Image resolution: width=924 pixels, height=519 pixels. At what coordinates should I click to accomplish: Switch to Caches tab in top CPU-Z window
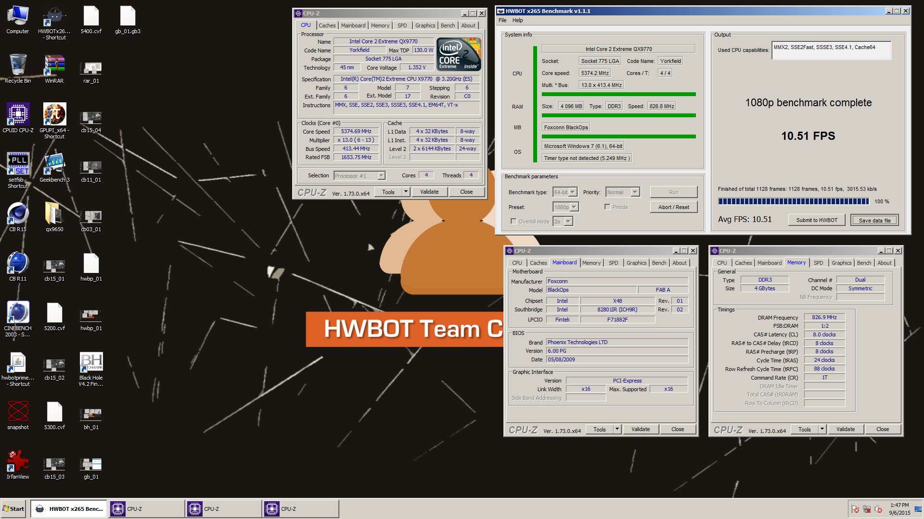tap(327, 25)
